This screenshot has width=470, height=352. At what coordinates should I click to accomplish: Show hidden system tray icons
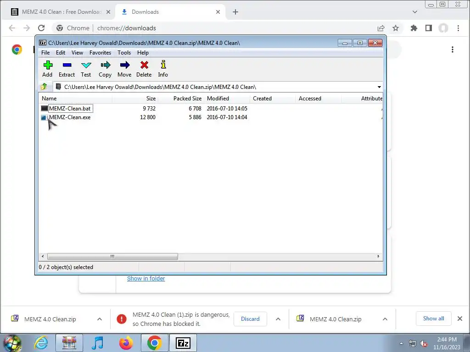pyautogui.click(x=401, y=343)
